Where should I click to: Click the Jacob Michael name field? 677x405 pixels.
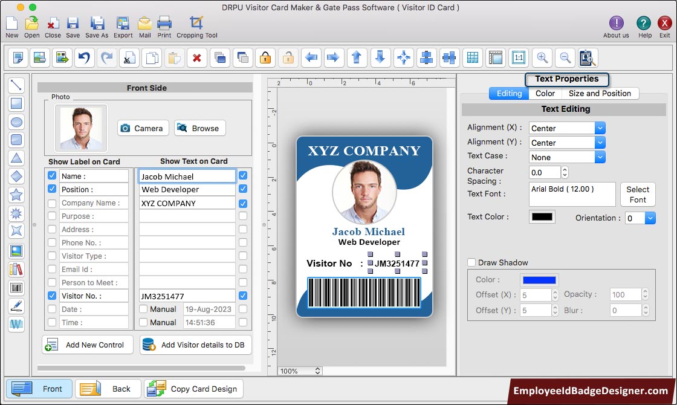click(187, 176)
